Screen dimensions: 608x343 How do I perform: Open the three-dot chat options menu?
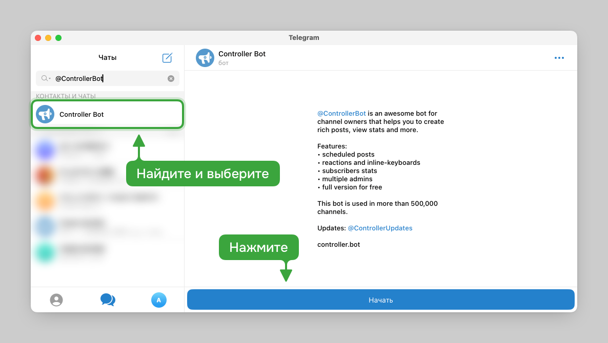tap(559, 58)
